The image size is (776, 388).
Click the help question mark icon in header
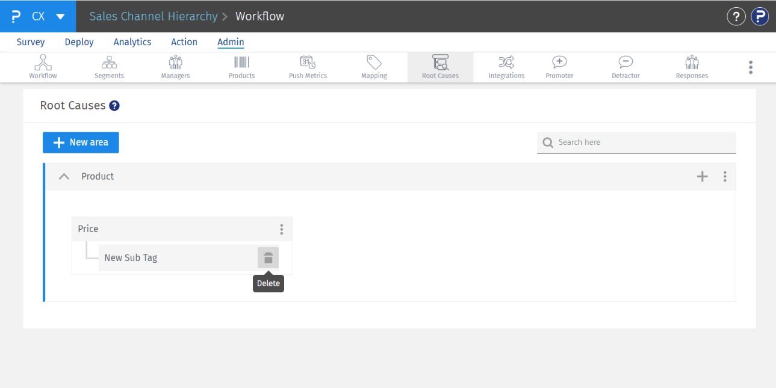point(736,16)
